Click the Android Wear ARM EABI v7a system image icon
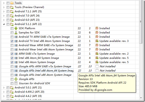This screenshot has width=145, height=102. click(16, 45)
